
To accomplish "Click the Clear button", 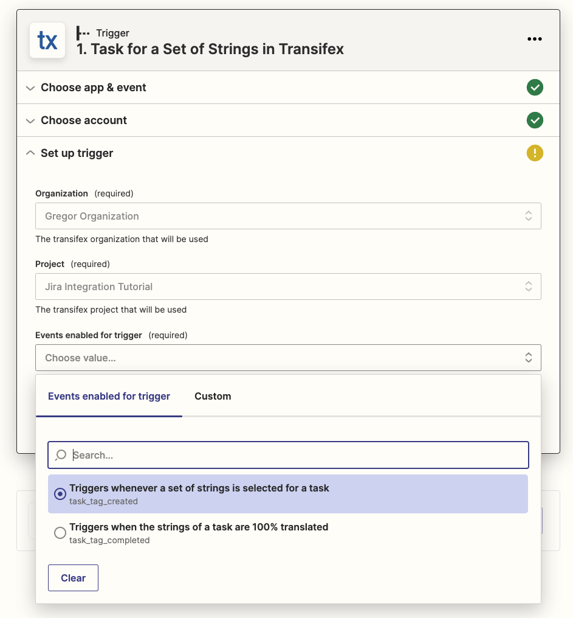I will point(74,578).
